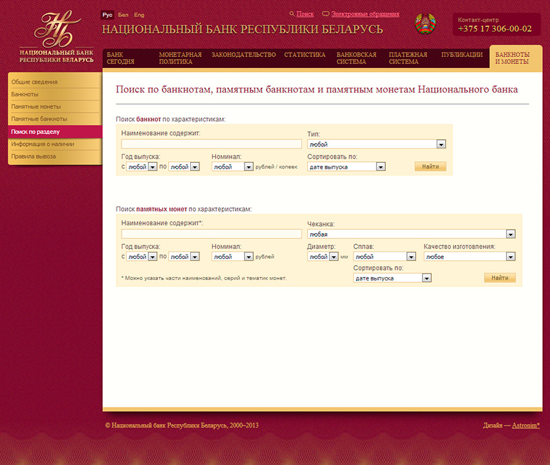This screenshot has height=465, width=550.
Task: Click the magnifier icon beside Поиск
Action: pyautogui.click(x=292, y=14)
